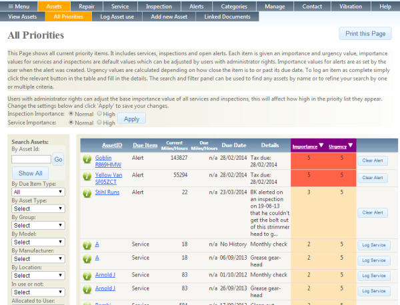Open the By Manufacturer dropdown

pos(38,259)
